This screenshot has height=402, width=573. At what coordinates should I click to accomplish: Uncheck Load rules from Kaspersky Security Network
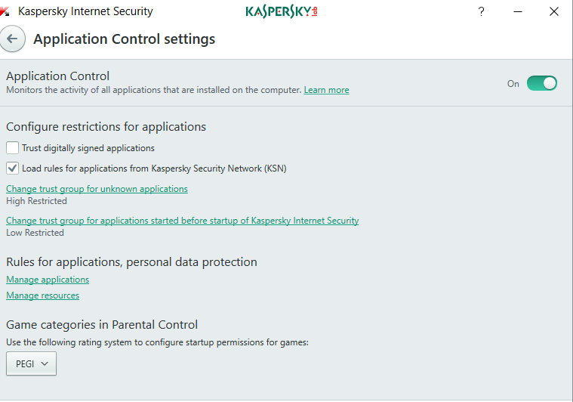coord(13,168)
